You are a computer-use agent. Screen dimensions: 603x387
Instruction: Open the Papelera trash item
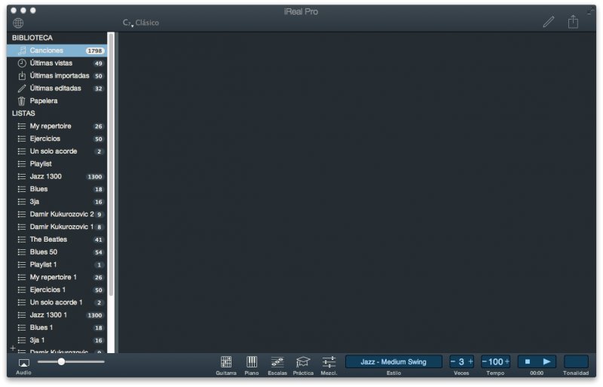(44, 101)
